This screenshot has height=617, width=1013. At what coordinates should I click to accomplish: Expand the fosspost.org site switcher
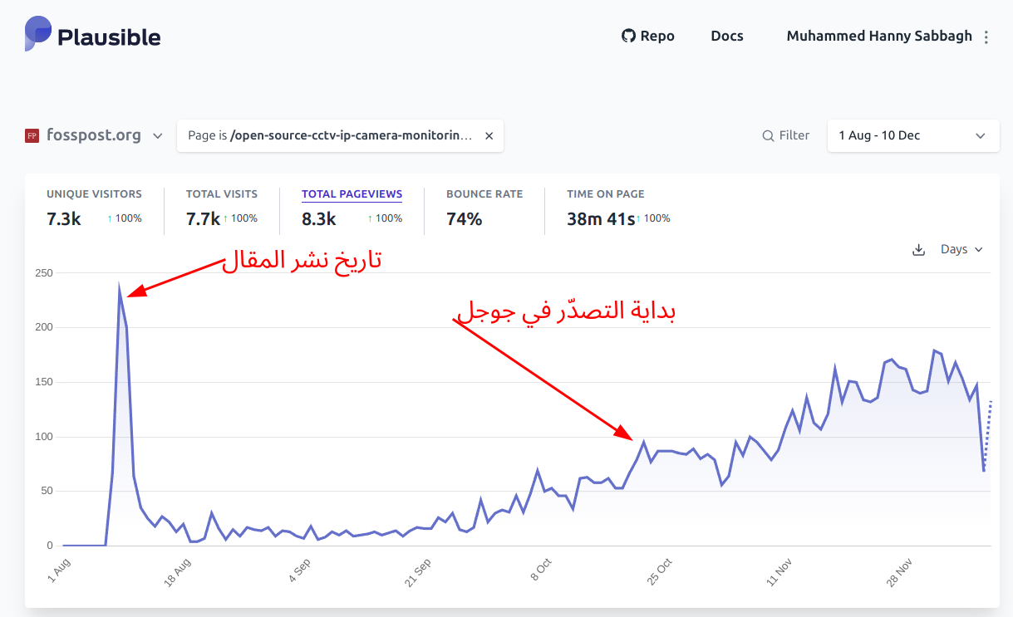coord(158,136)
